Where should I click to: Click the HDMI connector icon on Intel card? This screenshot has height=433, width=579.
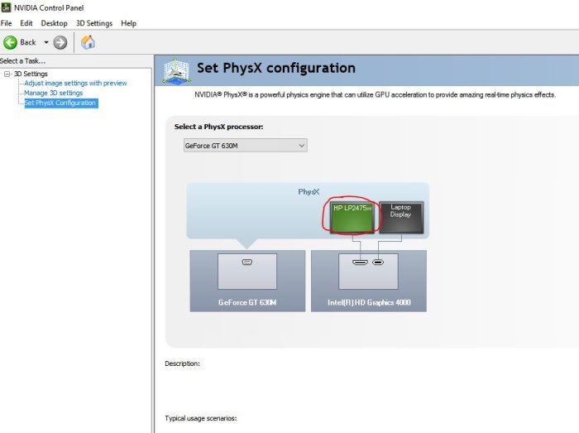tap(360, 262)
